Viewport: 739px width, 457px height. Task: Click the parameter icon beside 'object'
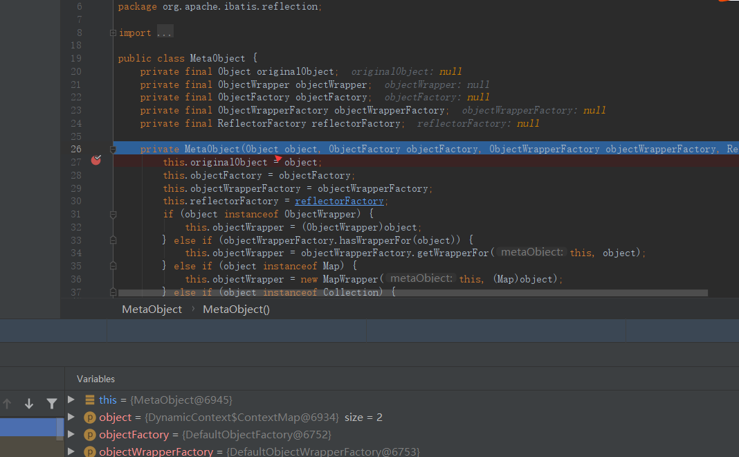[x=89, y=418]
